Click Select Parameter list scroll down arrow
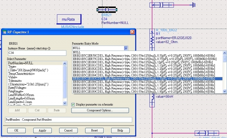 [65, 103]
